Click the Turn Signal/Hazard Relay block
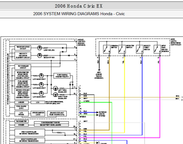The image size is (183, 144). (x=62, y=76)
